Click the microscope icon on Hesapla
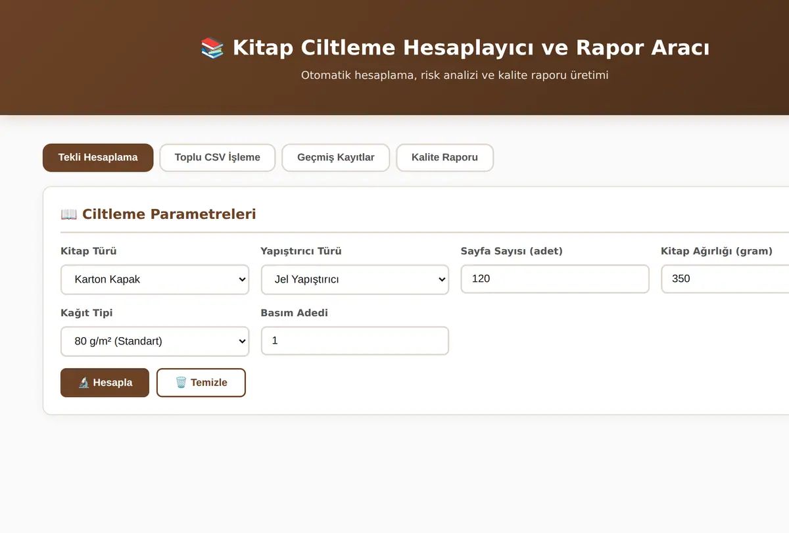 (x=84, y=382)
